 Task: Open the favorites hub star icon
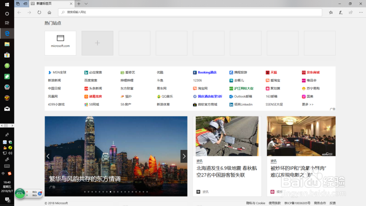click(331, 12)
